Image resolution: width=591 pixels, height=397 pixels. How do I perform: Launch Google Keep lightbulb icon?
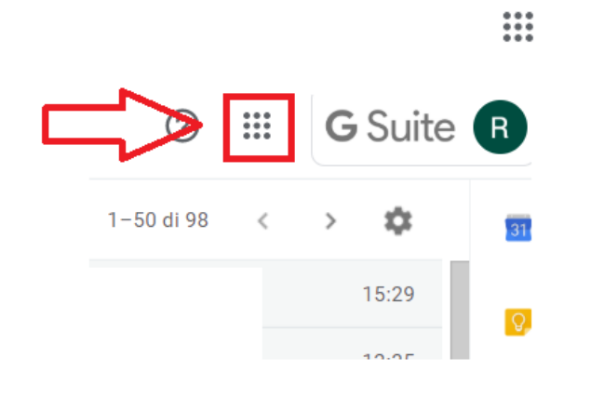point(518,322)
